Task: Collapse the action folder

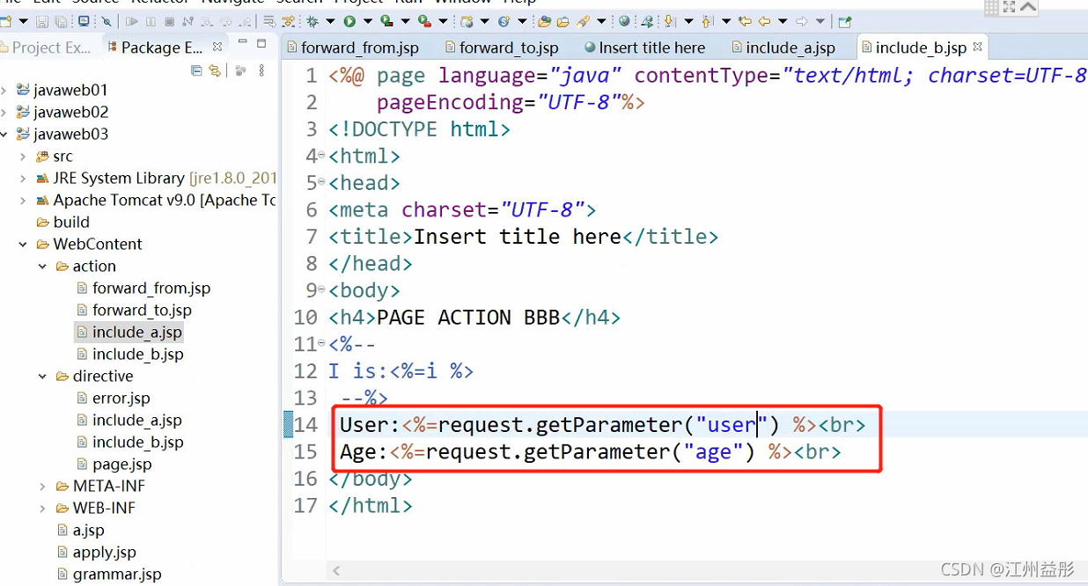Action: tap(43, 266)
